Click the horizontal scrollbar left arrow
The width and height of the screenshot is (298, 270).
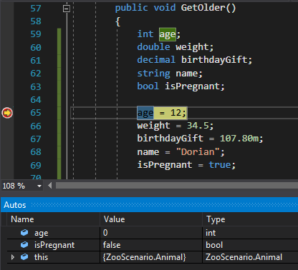click(x=49, y=186)
